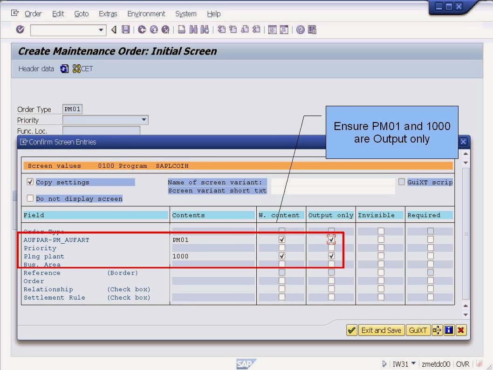Click the Save icon in the toolbar
493x370 pixels.
[125, 29]
